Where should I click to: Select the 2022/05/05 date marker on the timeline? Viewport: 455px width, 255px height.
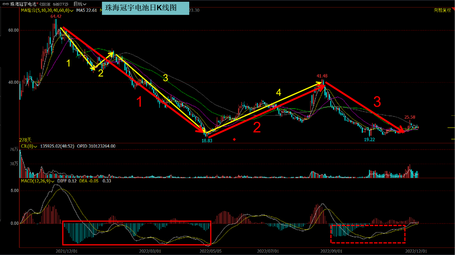[210, 251]
